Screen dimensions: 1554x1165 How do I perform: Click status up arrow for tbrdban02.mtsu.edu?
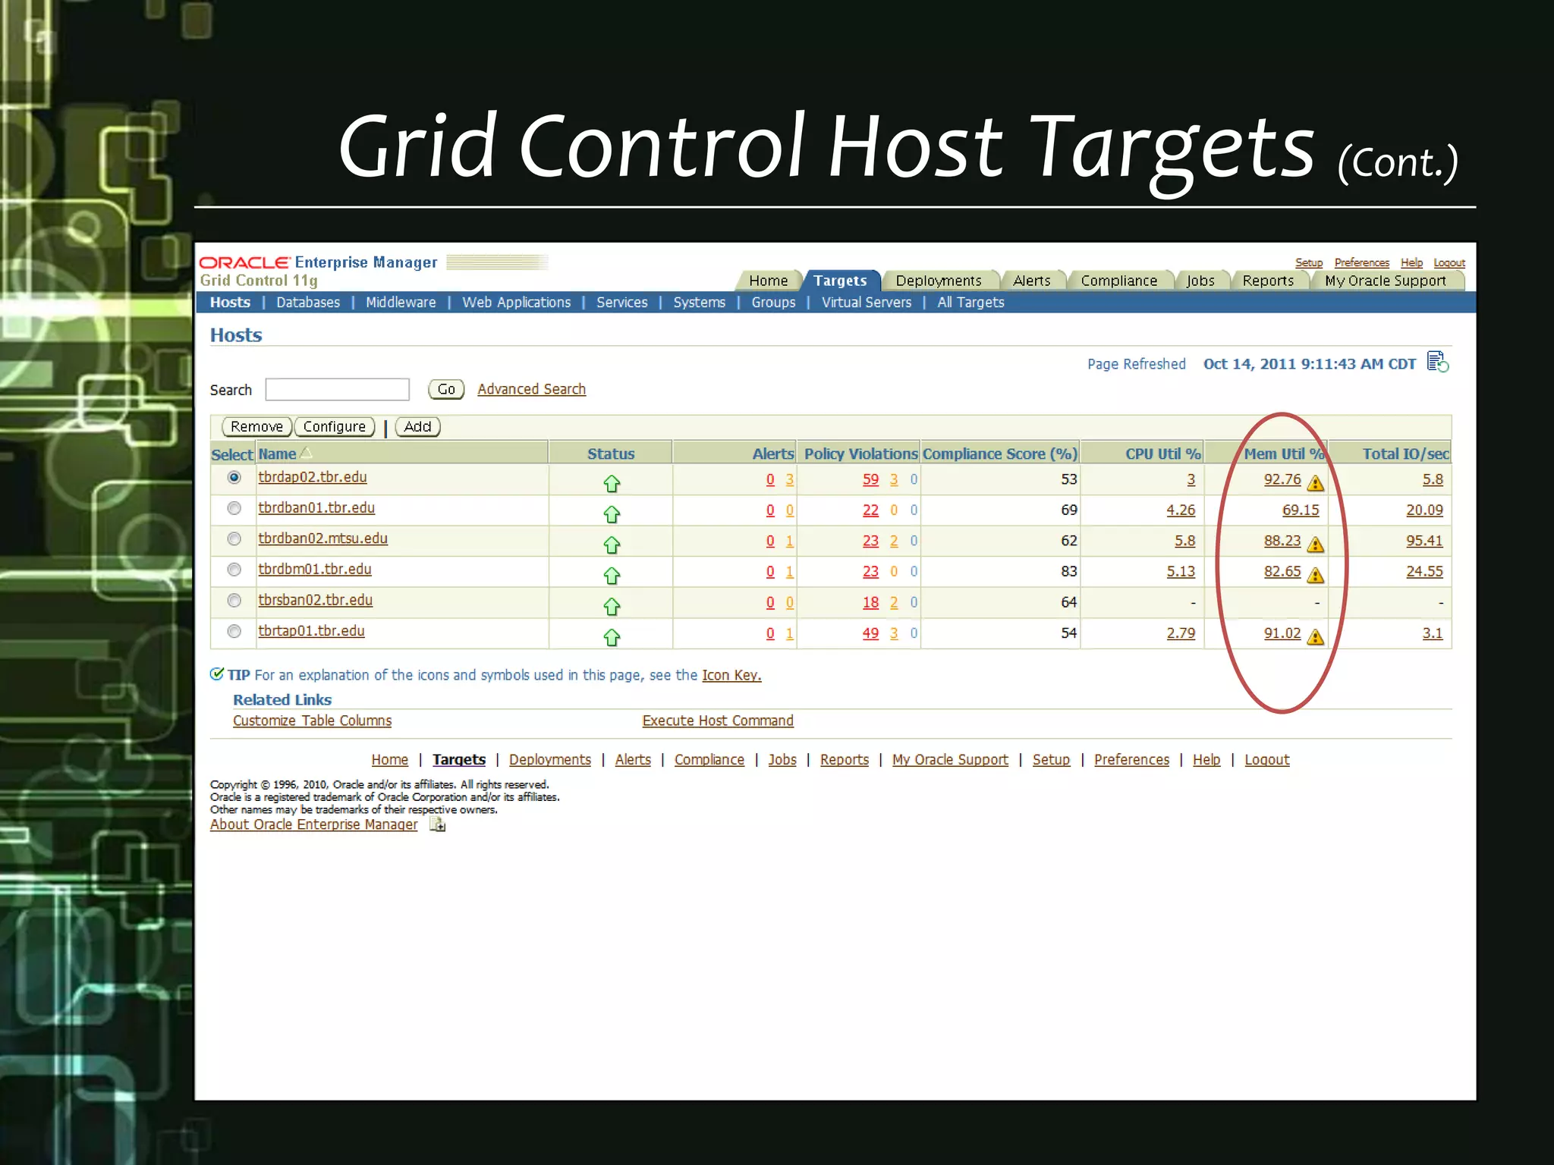tap(612, 545)
